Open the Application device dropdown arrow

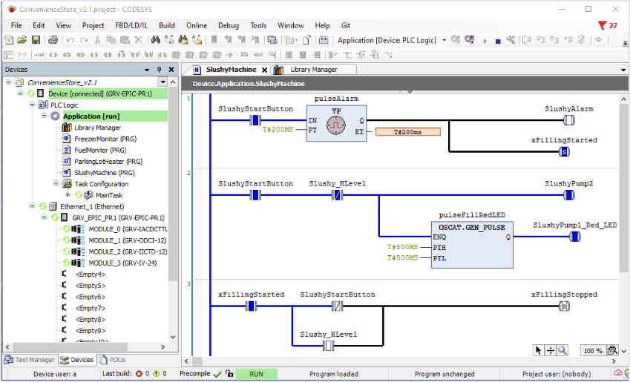(444, 40)
